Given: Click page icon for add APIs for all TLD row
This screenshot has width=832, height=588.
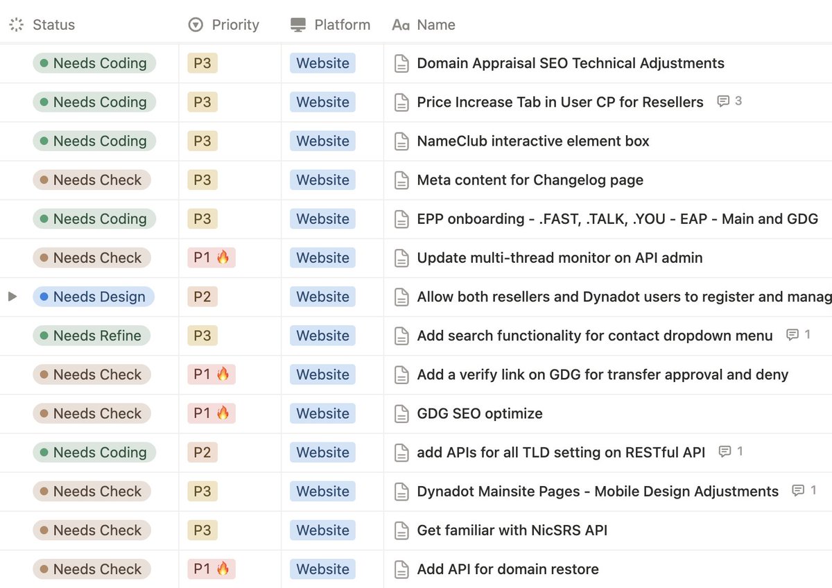Looking at the screenshot, I should coord(401,452).
